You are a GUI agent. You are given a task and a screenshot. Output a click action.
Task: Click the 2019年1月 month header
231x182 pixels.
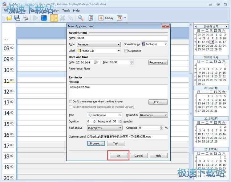[211, 88]
